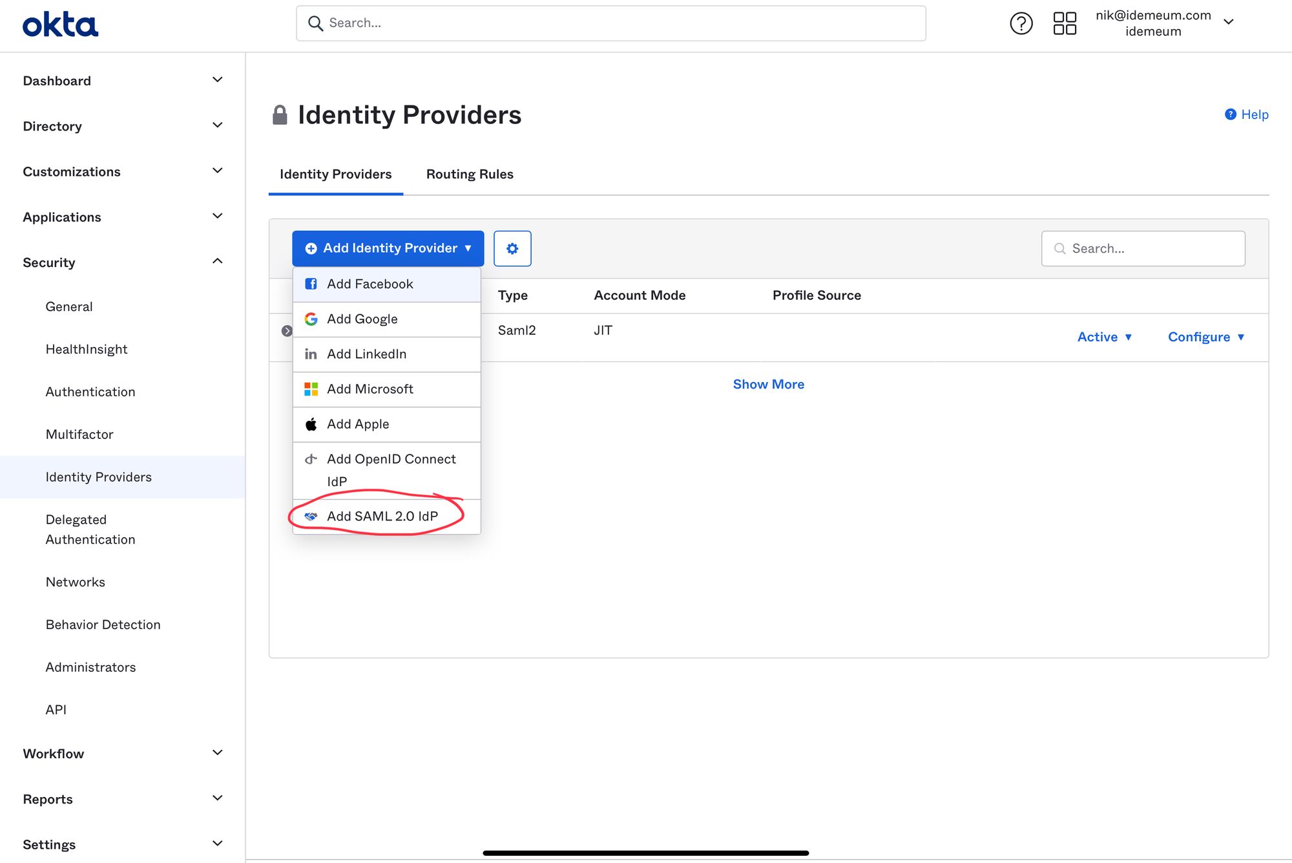
Task: Open Multifactor in the sidebar
Action: click(79, 434)
